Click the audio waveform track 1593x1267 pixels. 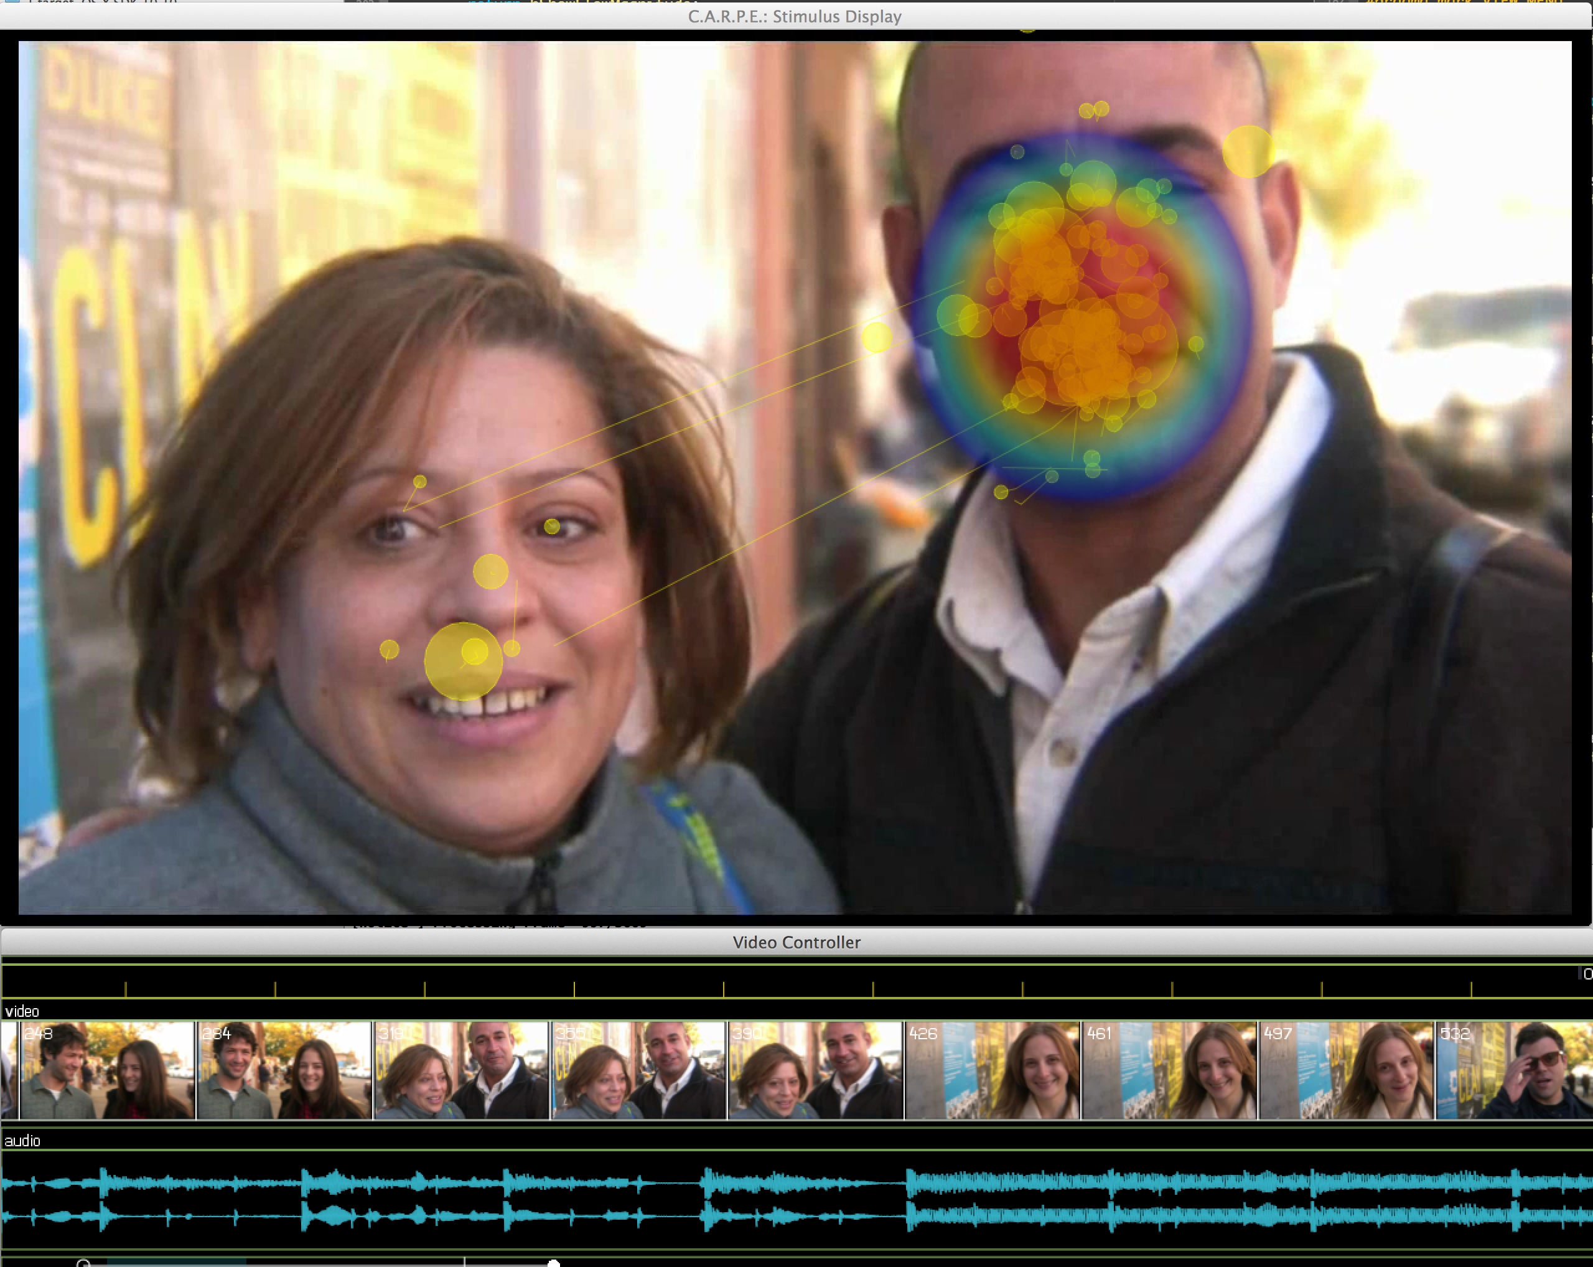coord(796,1199)
